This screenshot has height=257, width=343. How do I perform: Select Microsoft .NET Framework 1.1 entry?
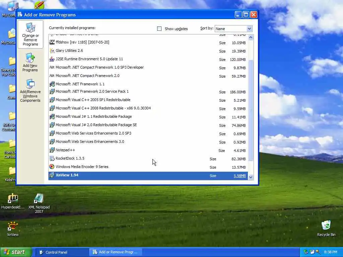click(80, 84)
